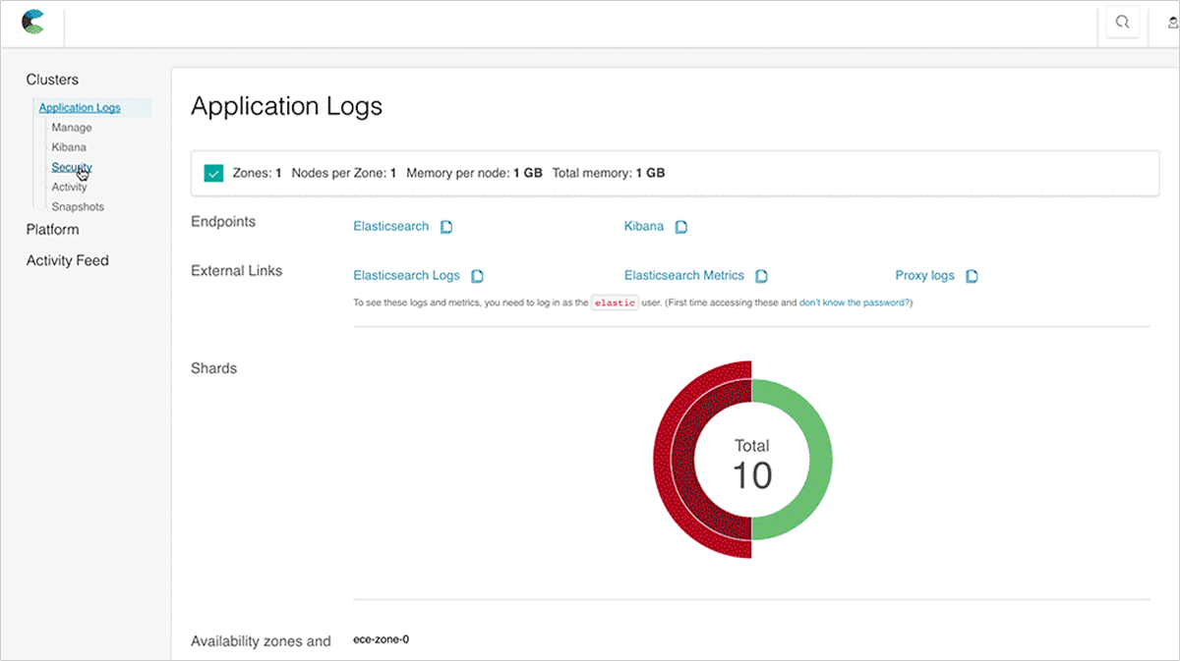Select Application Logs in the sidebar
Viewport: 1180px width, 661px height.
point(80,108)
